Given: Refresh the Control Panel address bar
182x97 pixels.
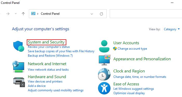Looking at the screenshot, I should [101, 14].
